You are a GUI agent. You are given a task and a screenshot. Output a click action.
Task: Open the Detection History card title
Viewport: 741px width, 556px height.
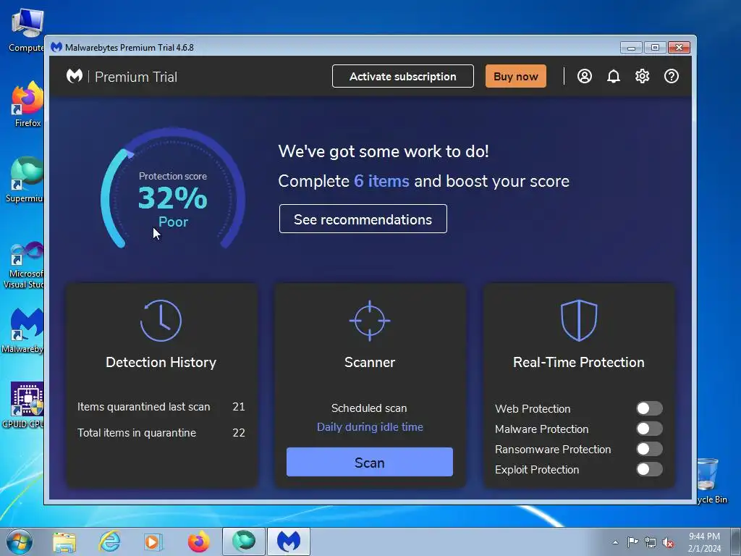coord(161,362)
